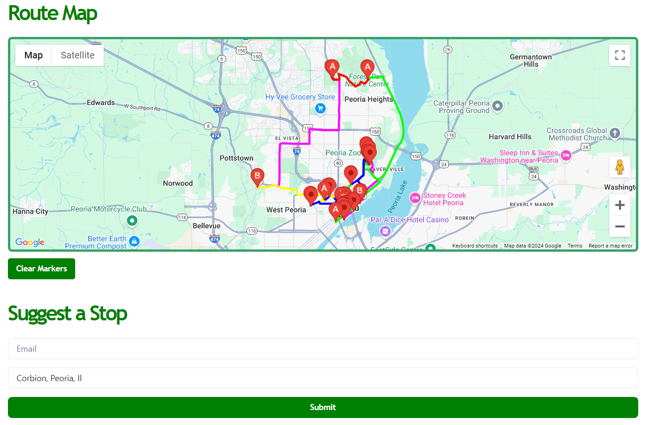The height and width of the screenshot is (425, 649).
Task: Open Hy-Vee Grocery Store shopping pin
Action: [x=320, y=108]
